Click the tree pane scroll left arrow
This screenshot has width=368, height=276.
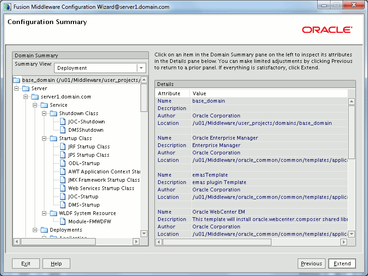[x=17, y=241]
